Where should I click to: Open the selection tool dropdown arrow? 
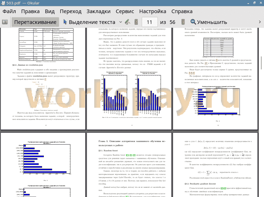coord(121,22)
